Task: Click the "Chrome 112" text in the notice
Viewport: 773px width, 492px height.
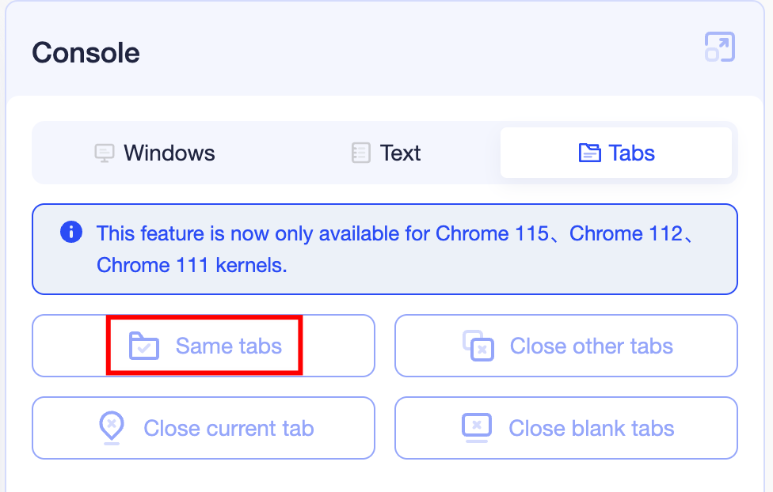Action: pos(625,234)
